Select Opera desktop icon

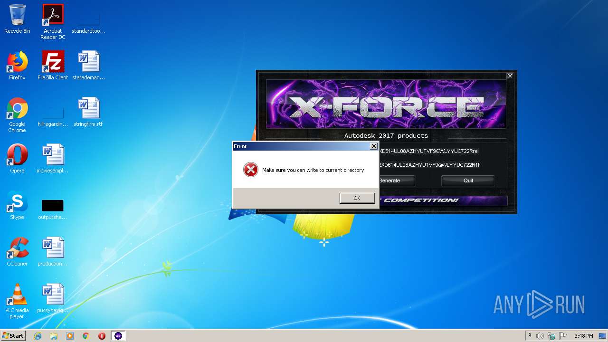click(17, 159)
